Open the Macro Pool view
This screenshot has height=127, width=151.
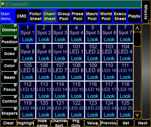(92, 16)
